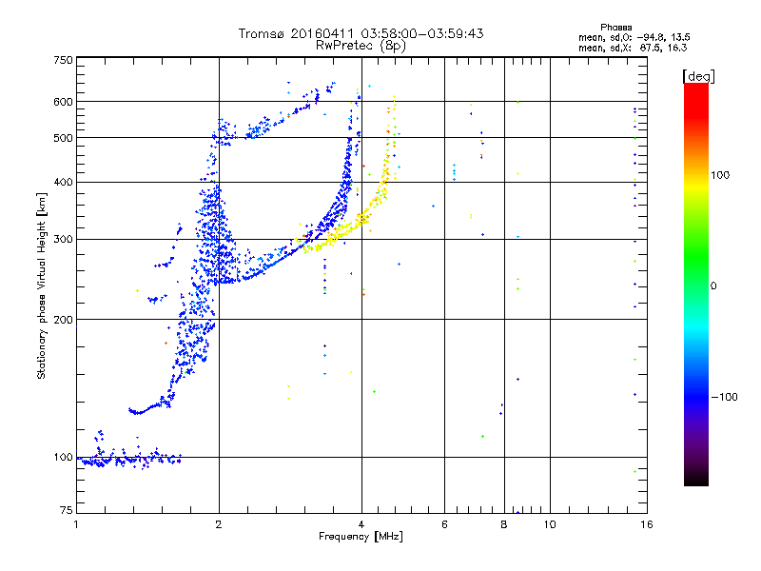Click y-axis tick label "750"

coord(63,60)
